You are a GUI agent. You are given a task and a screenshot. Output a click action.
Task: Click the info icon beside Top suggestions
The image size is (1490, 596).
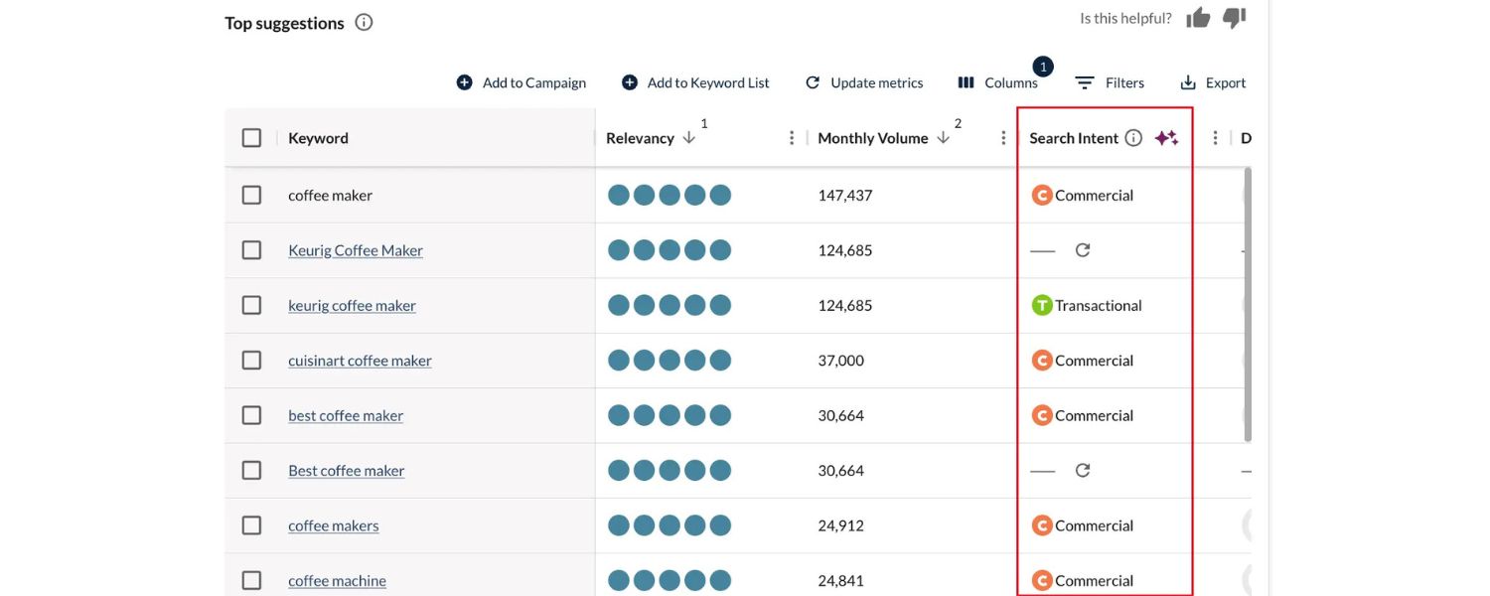pos(364,21)
